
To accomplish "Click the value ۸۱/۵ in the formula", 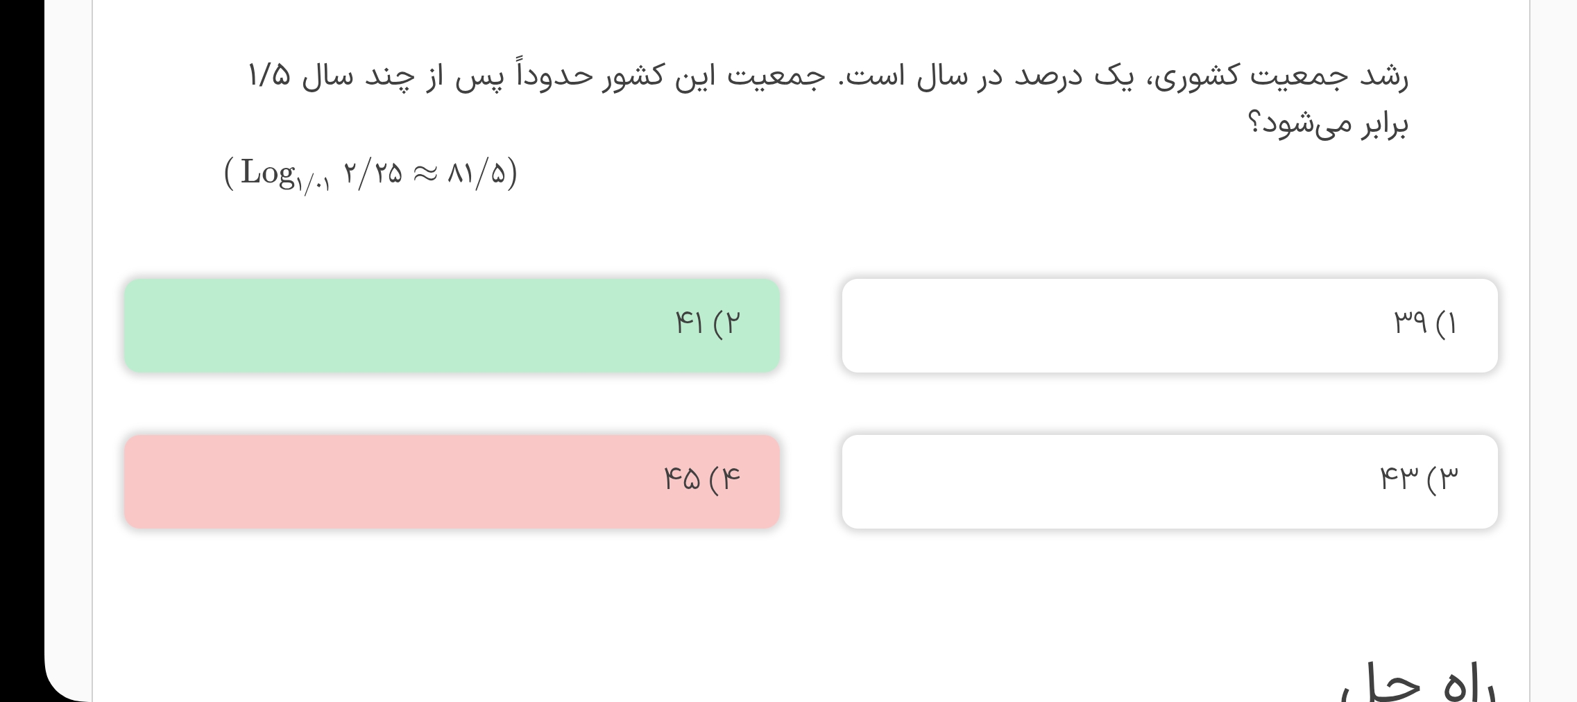I will (x=478, y=173).
